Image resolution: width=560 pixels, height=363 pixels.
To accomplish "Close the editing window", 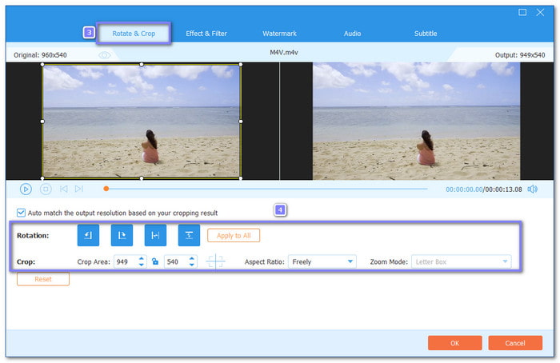I will tap(540, 13).
